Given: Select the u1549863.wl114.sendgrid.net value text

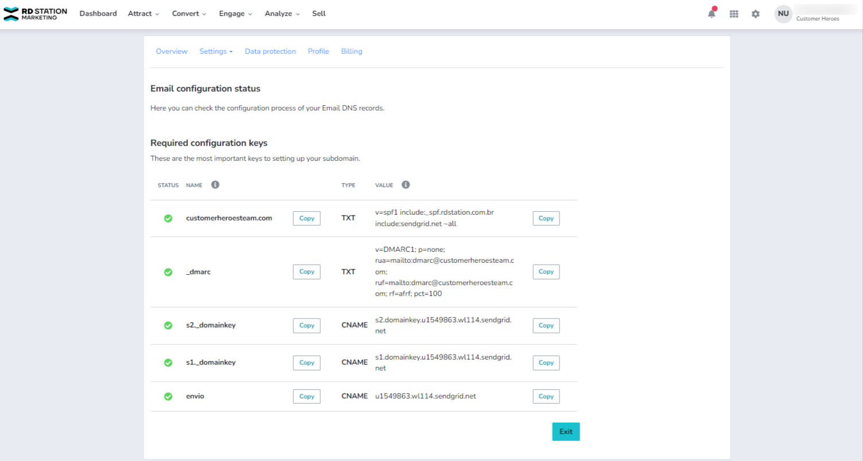Looking at the screenshot, I should pos(426,396).
